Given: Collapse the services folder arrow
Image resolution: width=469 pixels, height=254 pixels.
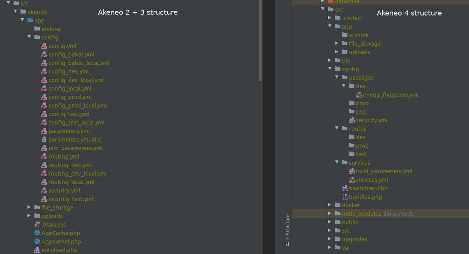Looking at the screenshot, I should tap(337, 162).
